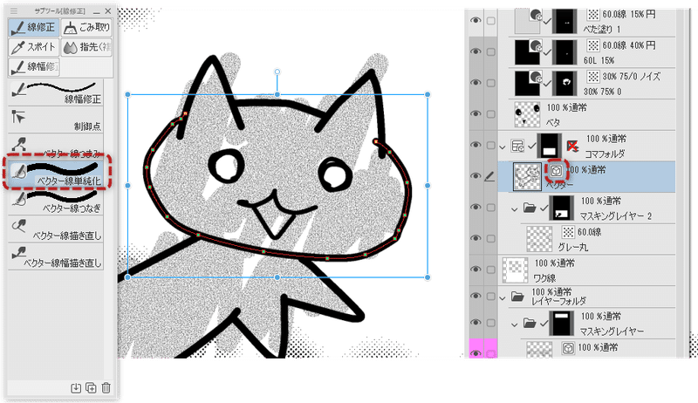Select the 制御点 control point sub tool
Screen dimensions: 698x403
[56, 120]
